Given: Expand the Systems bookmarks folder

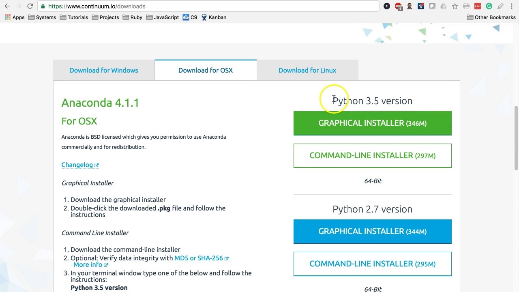Looking at the screenshot, I should pos(42,17).
